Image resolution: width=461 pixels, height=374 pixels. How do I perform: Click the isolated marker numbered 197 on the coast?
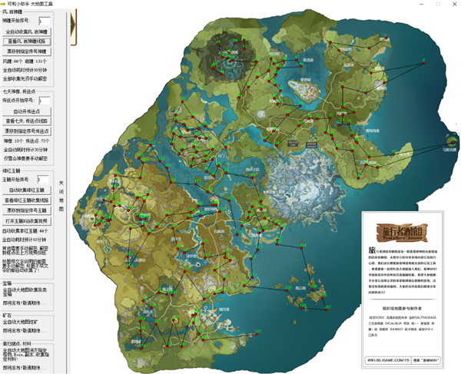click(x=257, y=334)
